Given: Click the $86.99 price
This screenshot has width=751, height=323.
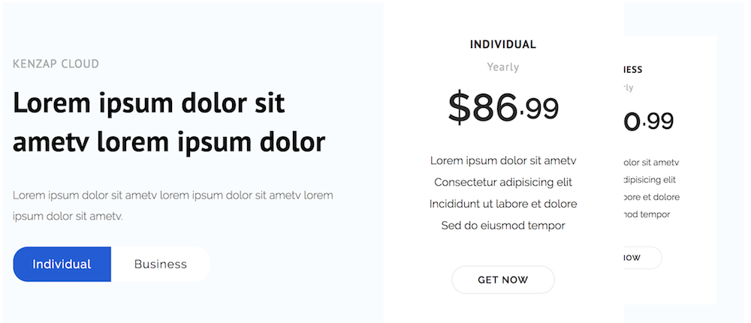Looking at the screenshot, I should (x=503, y=107).
